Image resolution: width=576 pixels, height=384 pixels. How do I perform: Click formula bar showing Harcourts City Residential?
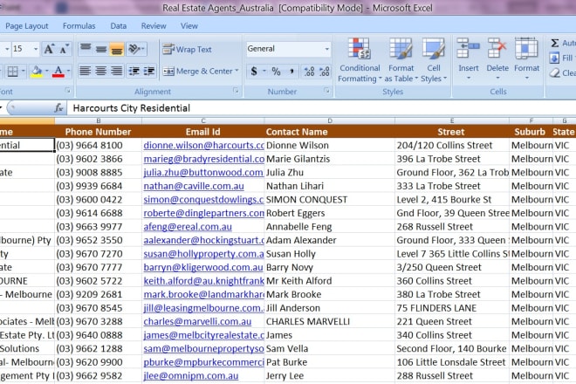click(321, 108)
